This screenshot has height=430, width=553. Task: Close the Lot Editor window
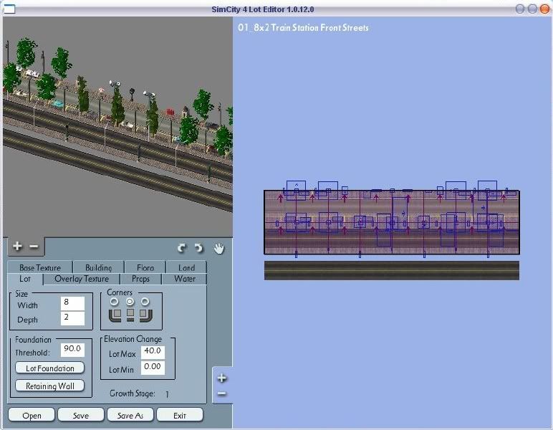[x=544, y=9]
